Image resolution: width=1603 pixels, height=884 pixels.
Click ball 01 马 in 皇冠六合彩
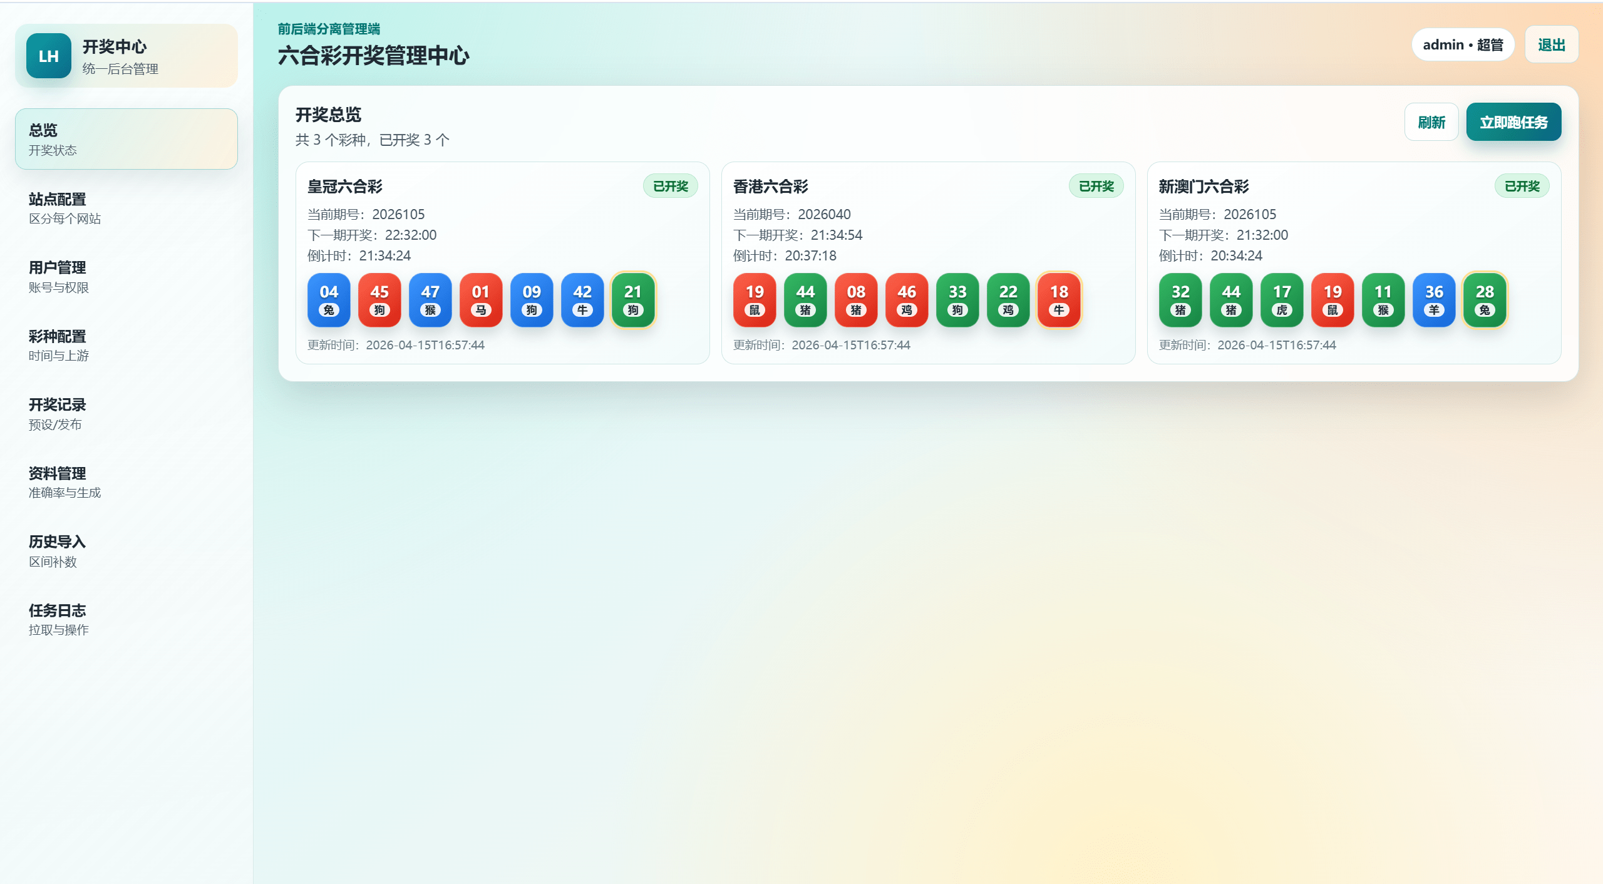coord(481,300)
